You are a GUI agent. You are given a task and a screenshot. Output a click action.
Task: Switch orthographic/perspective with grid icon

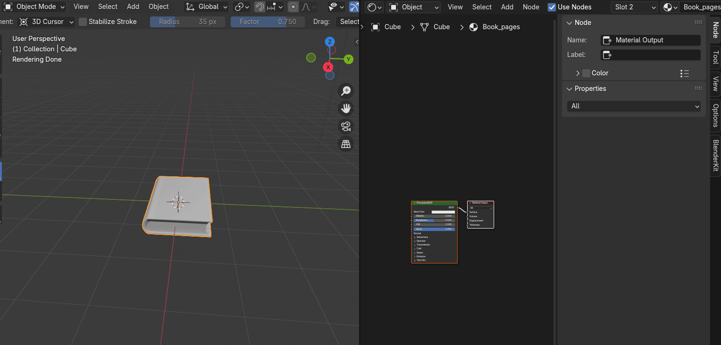pos(346,144)
